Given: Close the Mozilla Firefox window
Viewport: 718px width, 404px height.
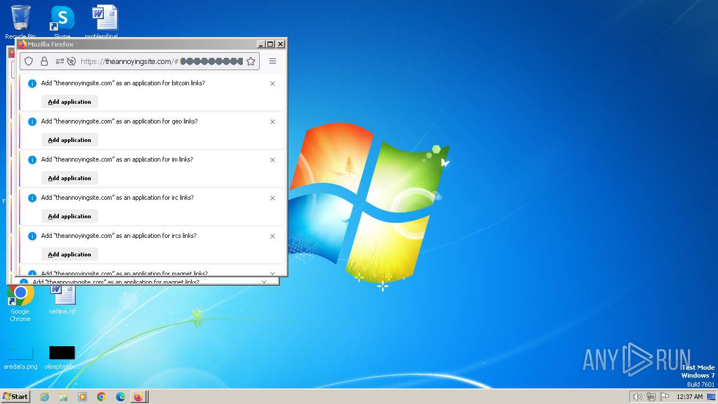Looking at the screenshot, I should (x=280, y=44).
